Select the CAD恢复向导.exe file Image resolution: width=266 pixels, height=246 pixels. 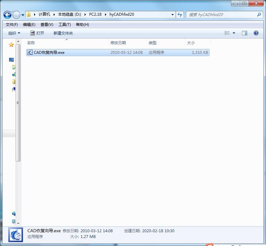pyautogui.click(x=49, y=53)
